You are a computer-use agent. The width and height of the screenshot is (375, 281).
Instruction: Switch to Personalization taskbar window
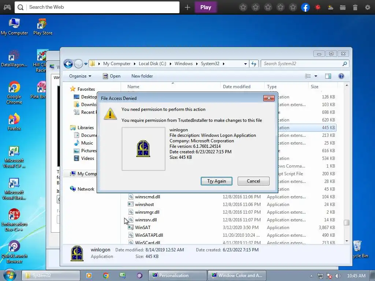178,276
